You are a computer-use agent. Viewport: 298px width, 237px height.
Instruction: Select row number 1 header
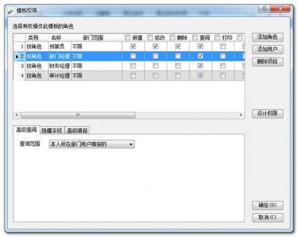click(20, 46)
